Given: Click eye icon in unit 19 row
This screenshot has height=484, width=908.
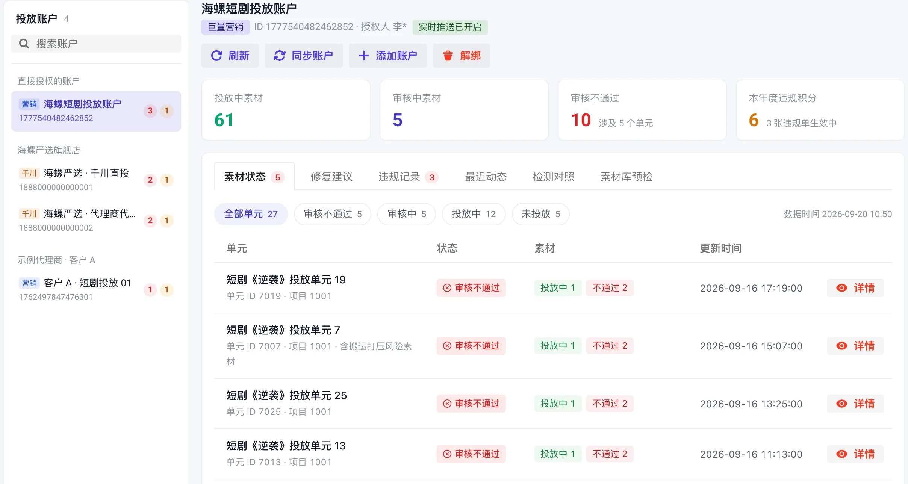Looking at the screenshot, I should point(842,288).
